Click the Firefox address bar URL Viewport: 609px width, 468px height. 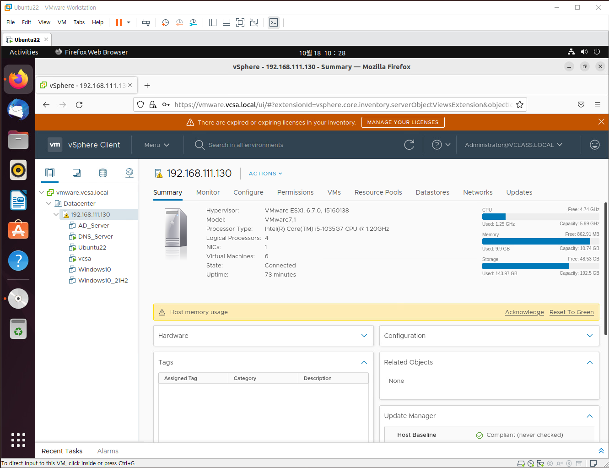[x=342, y=105]
